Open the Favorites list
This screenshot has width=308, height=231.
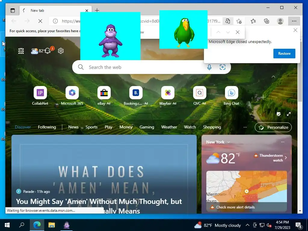[253, 21]
